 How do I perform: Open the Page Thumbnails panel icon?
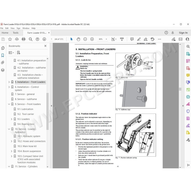click(x=3, y=48)
